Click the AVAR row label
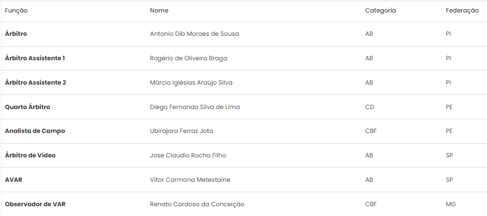Viewport: 487px width, 216px height. tap(14, 180)
